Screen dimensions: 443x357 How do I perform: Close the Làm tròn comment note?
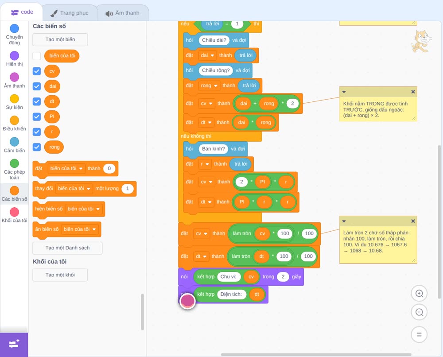pos(413,221)
